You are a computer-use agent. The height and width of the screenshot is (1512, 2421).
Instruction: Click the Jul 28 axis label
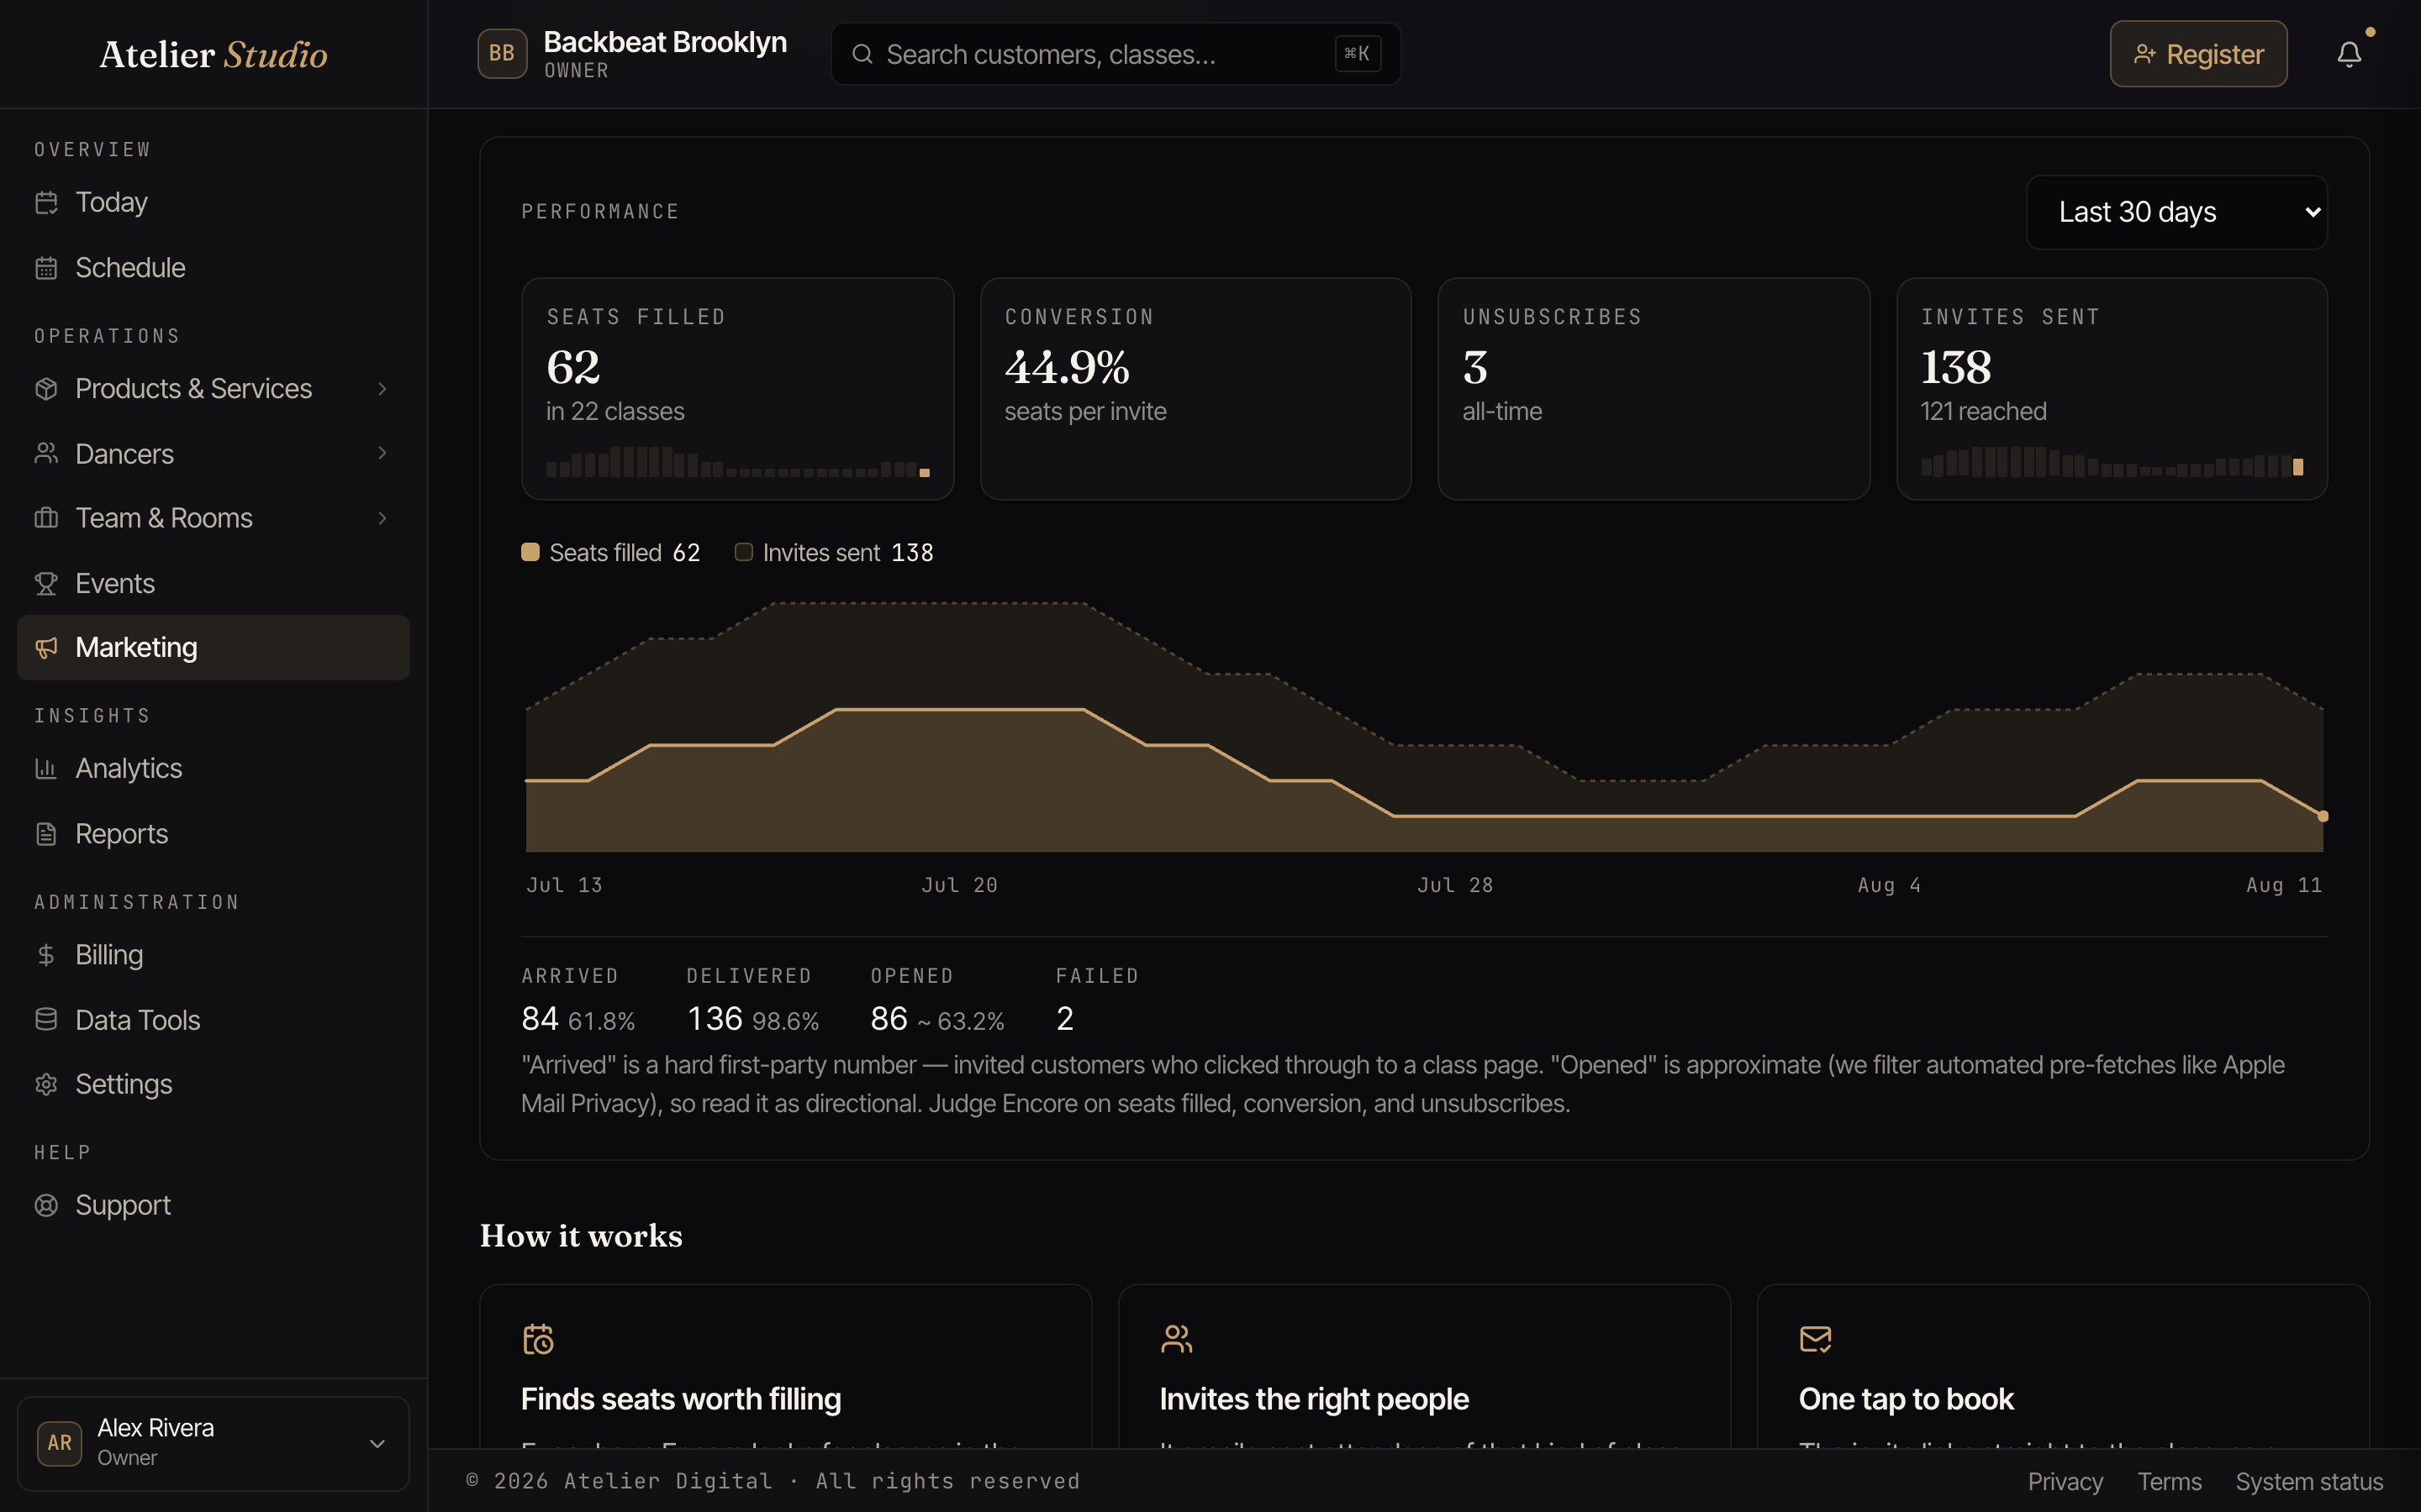pos(1454,885)
